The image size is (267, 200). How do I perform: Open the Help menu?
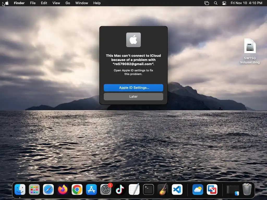pyautogui.click(x=97, y=3)
